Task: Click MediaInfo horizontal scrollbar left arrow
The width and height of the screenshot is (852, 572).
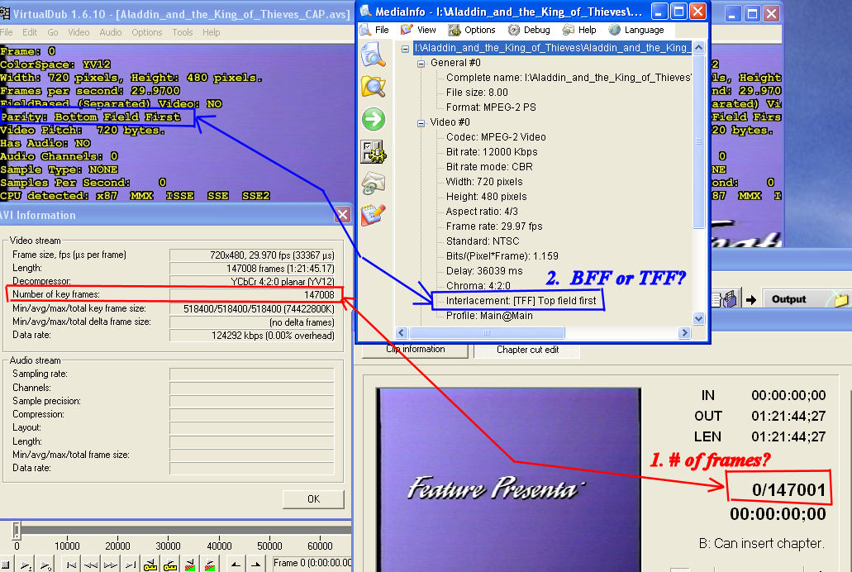Action: click(402, 333)
